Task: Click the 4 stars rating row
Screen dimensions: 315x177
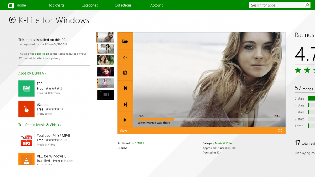Action: [305, 105]
